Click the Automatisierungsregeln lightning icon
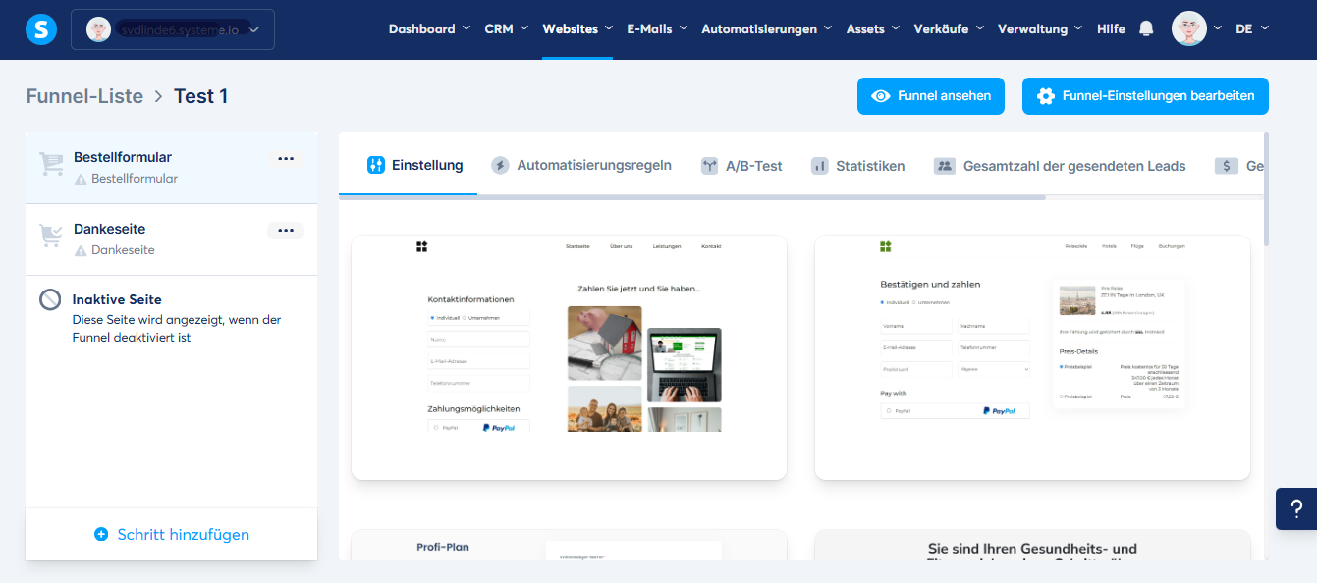1317x583 pixels. 500,165
